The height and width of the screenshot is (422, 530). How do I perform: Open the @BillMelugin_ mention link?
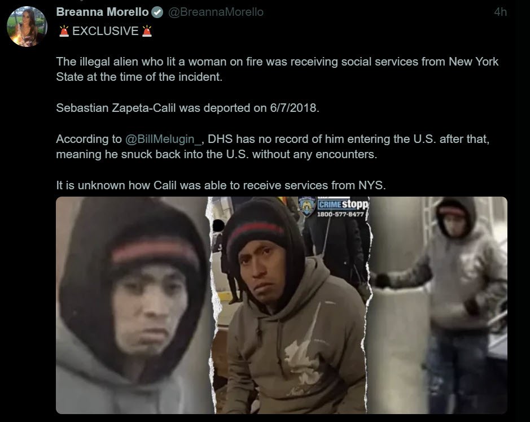pyautogui.click(x=164, y=139)
